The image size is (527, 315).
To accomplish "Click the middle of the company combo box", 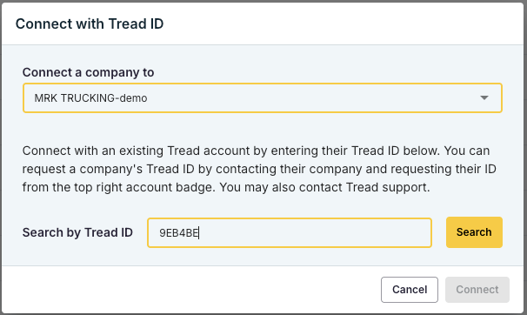I will (263, 97).
